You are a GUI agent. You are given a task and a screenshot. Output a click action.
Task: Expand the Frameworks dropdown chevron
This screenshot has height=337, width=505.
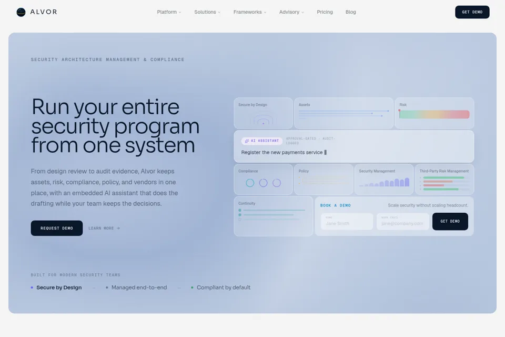pos(265,12)
